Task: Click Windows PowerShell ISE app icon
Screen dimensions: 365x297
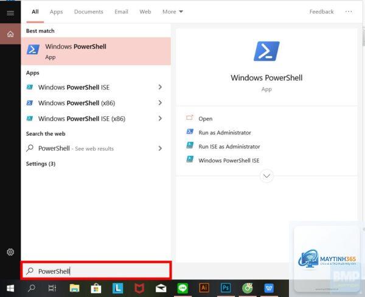Action: (30, 87)
